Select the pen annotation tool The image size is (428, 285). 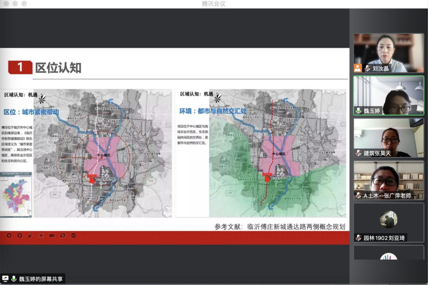pos(30,235)
